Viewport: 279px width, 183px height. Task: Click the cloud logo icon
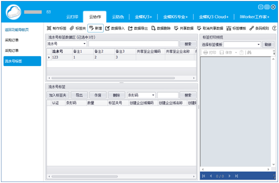point(13,12)
